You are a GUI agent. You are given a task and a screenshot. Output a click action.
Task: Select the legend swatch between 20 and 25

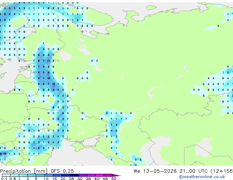[65, 175]
